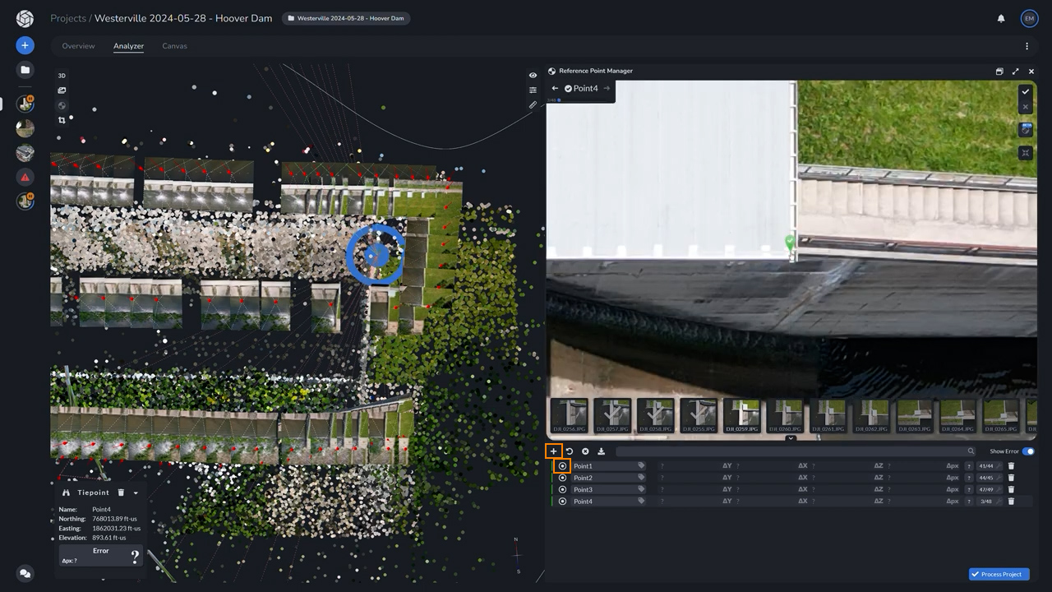1052x592 pixels.
Task: Open the Projects breadcrumb link
Action: pyautogui.click(x=67, y=18)
